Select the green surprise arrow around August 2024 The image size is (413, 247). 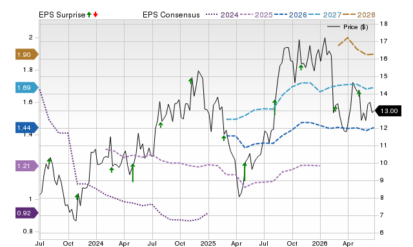pos(161,125)
